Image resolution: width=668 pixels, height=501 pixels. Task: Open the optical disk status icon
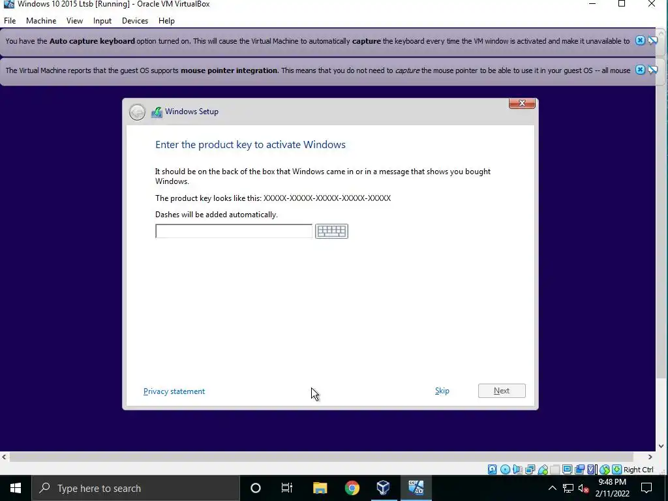(x=505, y=470)
